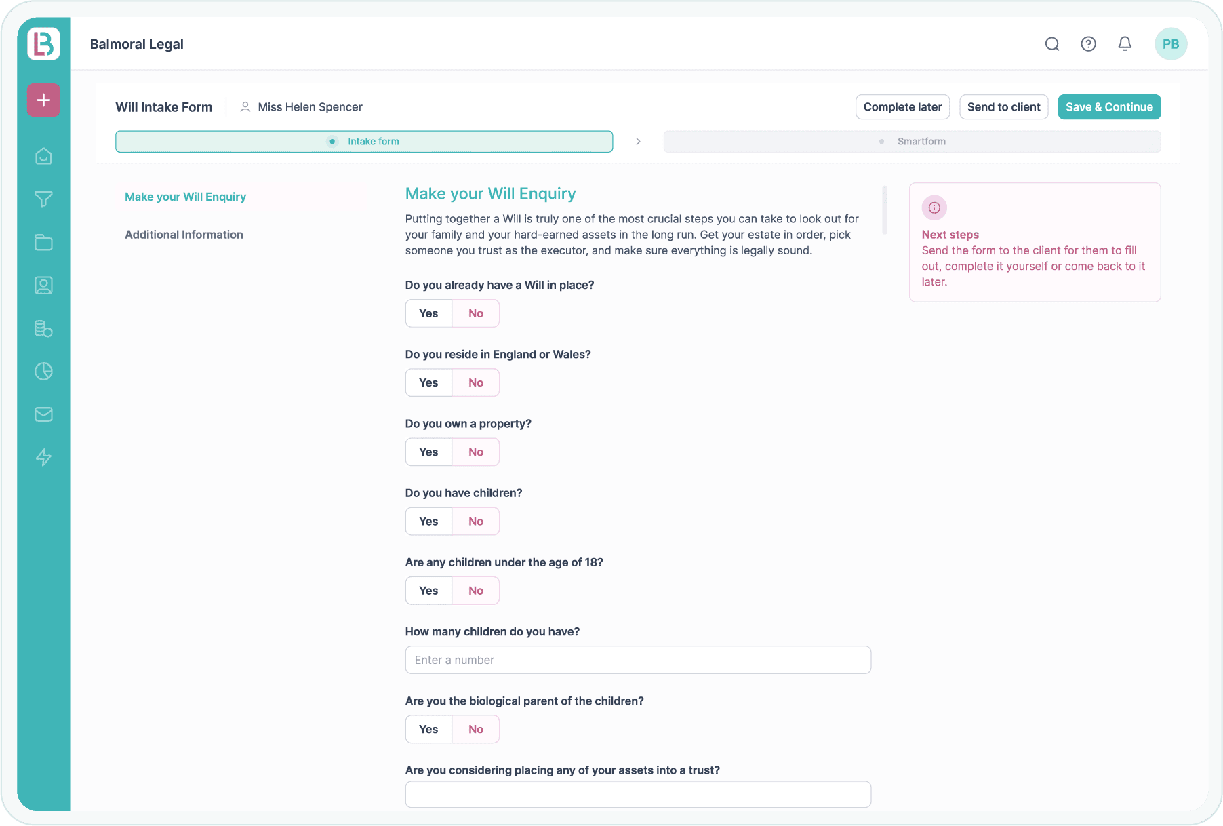Viewport: 1223px width, 826px height.
Task: Open the trust assets dropdown field
Action: coord(637,793)
